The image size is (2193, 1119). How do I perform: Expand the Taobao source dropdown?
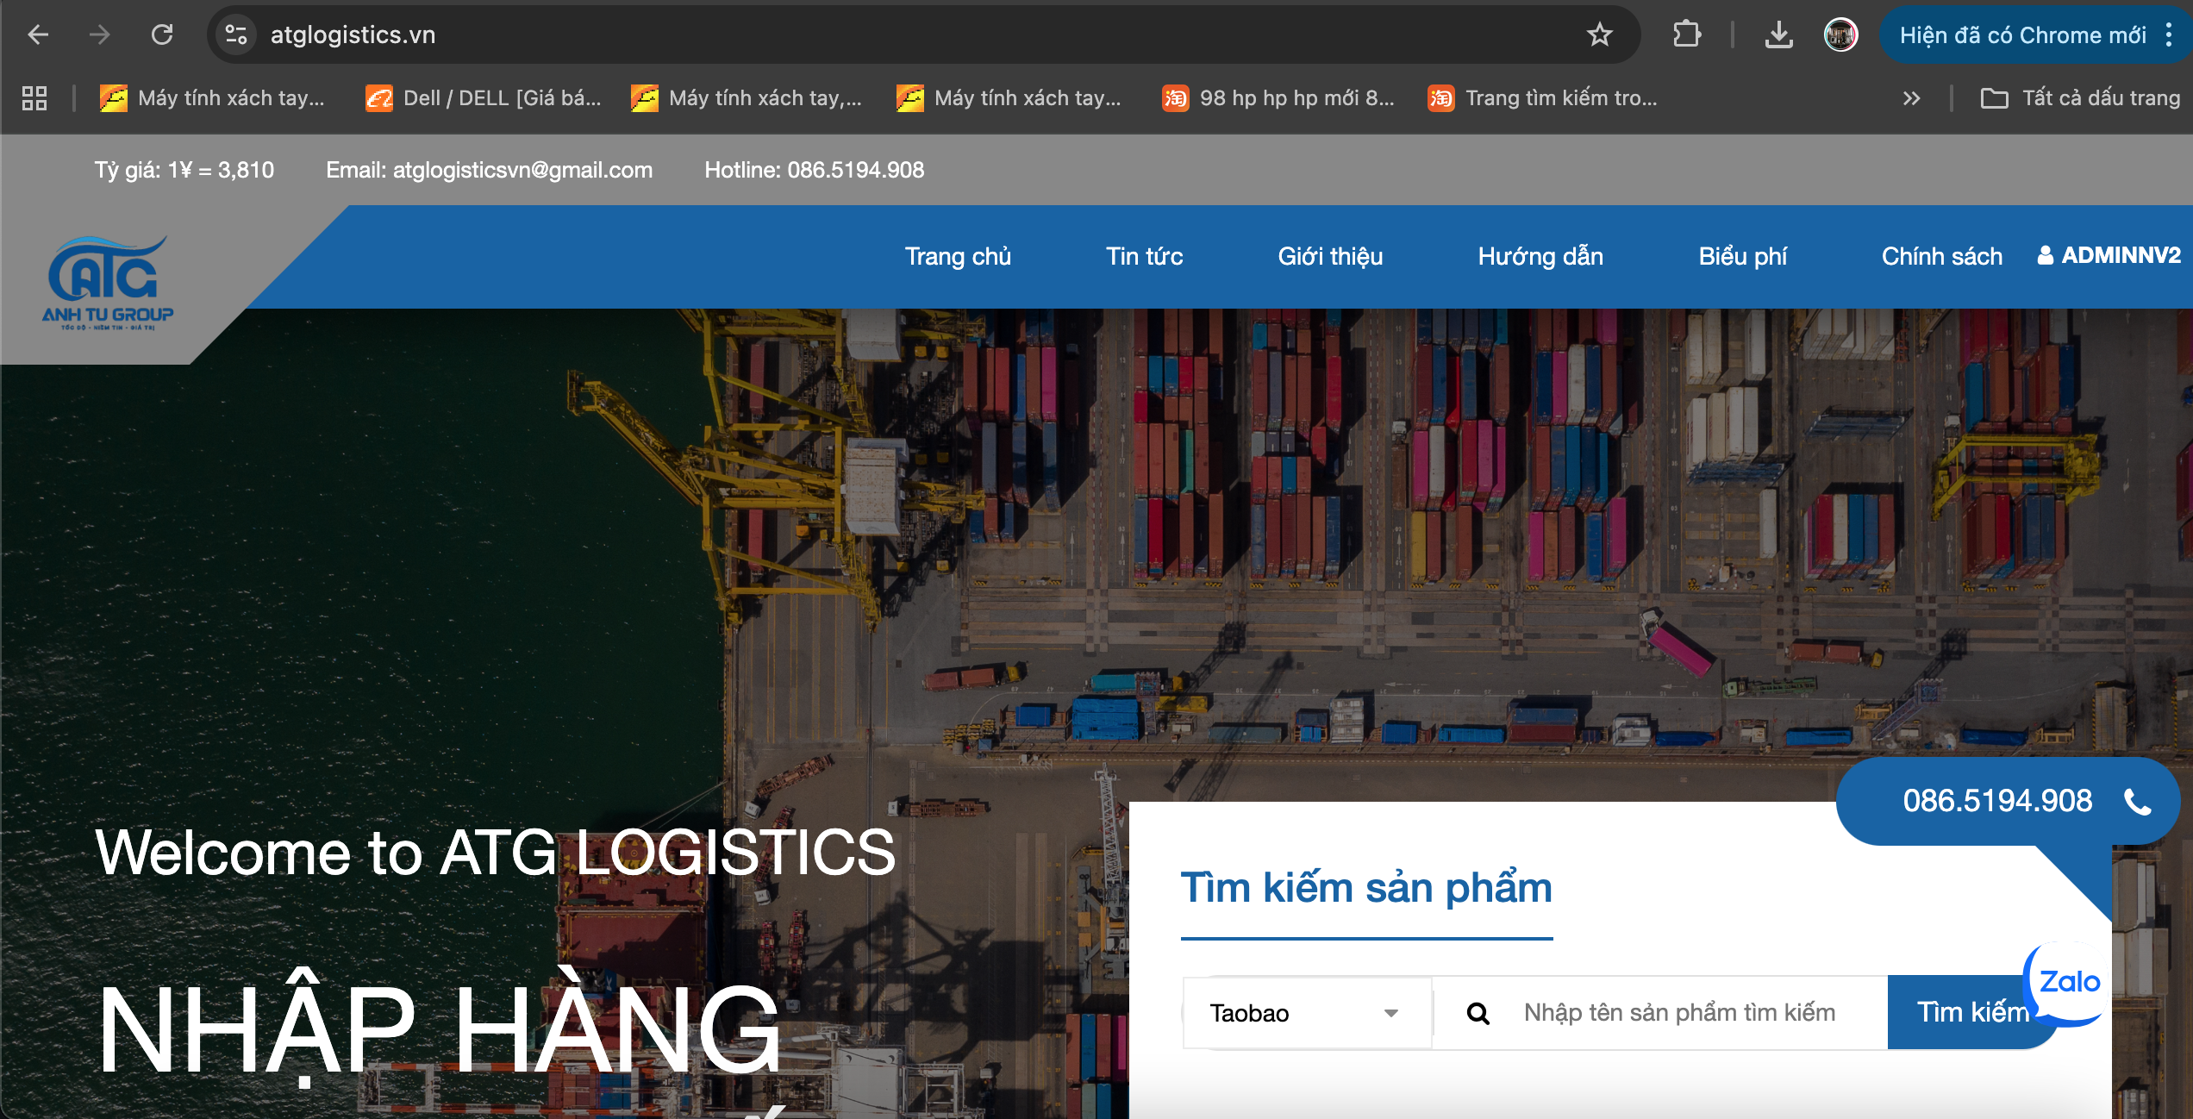coord(1306,1013)
